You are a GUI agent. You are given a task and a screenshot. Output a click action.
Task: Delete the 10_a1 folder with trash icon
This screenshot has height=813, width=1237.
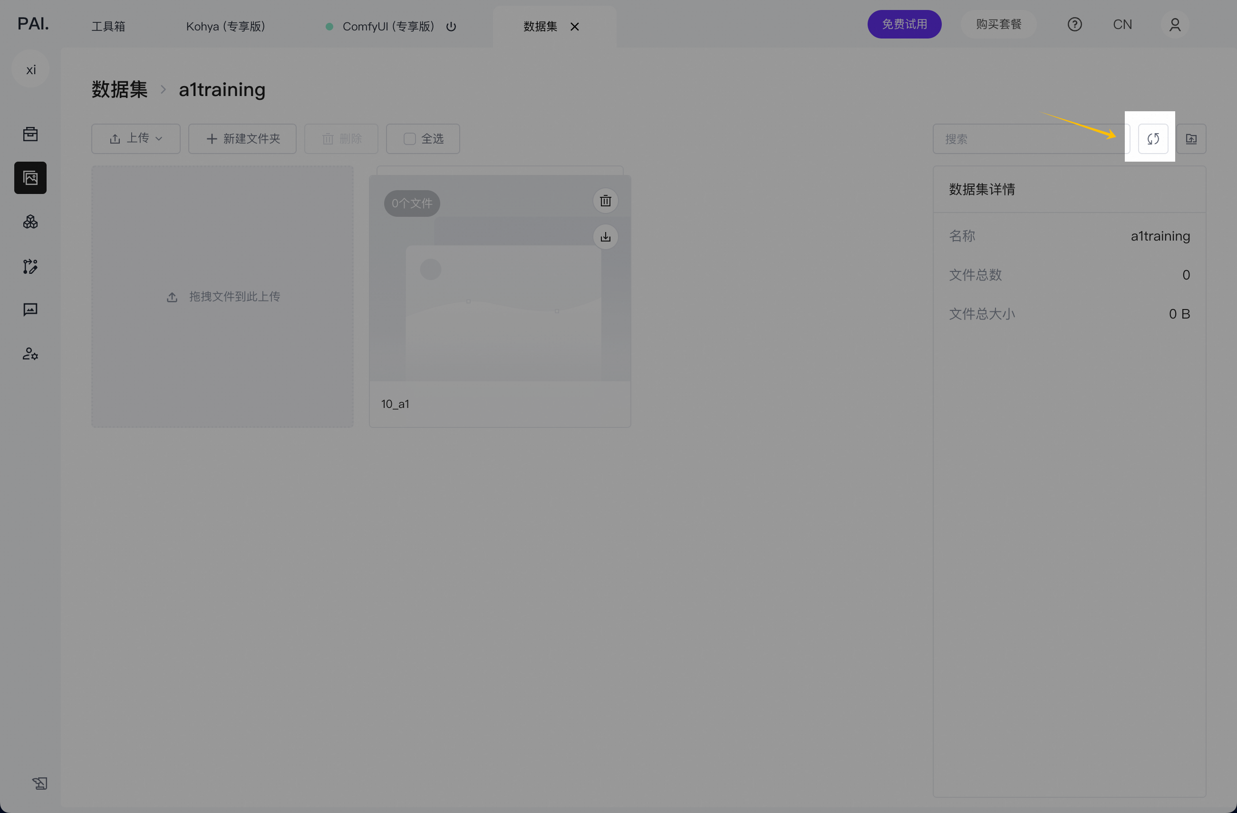tap(605, 201)
